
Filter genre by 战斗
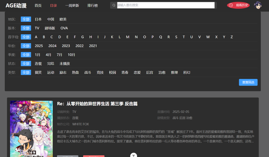tap(88, 72)
